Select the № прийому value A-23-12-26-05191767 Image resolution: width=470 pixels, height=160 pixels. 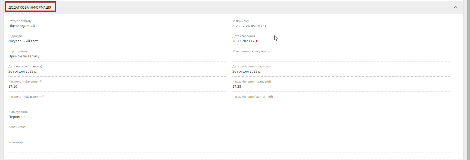pyautogui.click(x=249, y=26)
